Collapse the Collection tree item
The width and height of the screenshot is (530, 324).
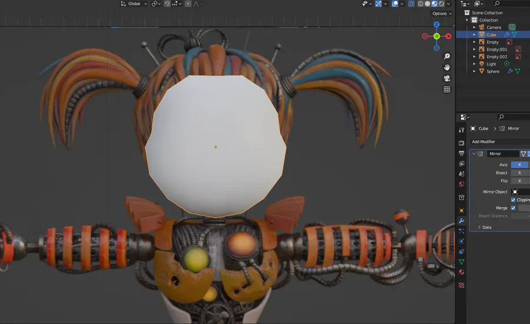tap(467, 20)
